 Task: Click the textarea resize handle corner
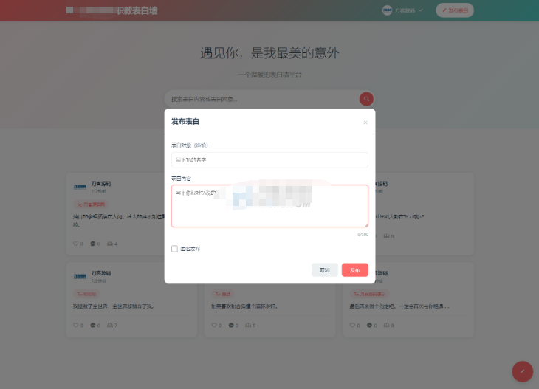pos(366,225)
